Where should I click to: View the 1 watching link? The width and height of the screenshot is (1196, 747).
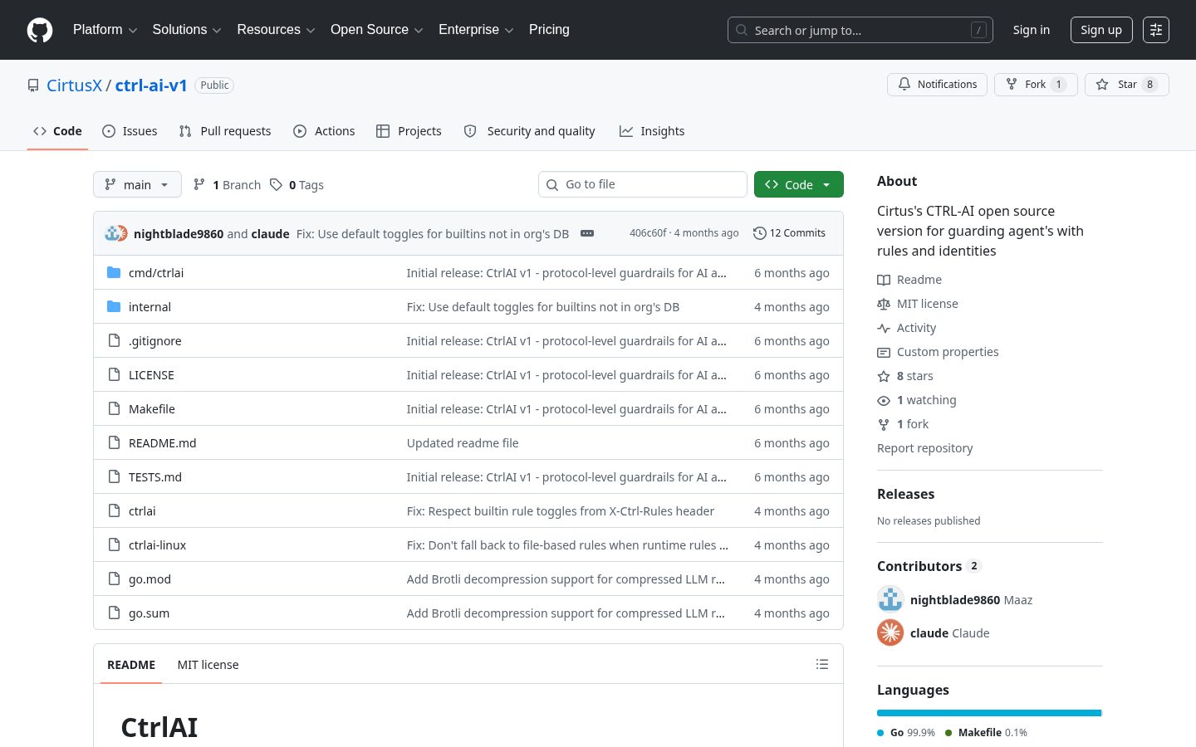(x=917, y=400)
